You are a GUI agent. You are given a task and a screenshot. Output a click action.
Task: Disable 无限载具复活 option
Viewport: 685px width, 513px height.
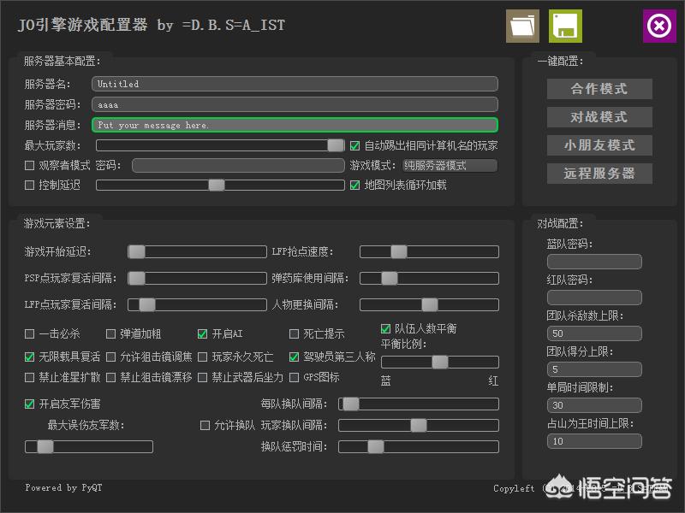point(28,357)
